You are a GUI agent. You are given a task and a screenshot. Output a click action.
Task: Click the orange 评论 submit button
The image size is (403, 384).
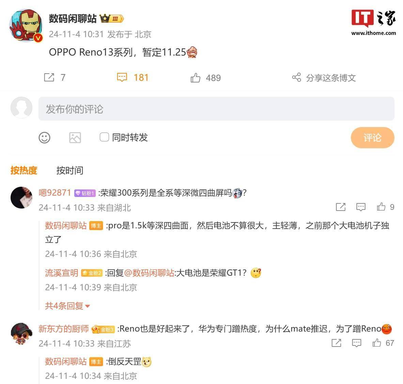pyautogui.click(x=372, y=138)
